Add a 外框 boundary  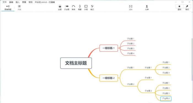click(86, 8)
